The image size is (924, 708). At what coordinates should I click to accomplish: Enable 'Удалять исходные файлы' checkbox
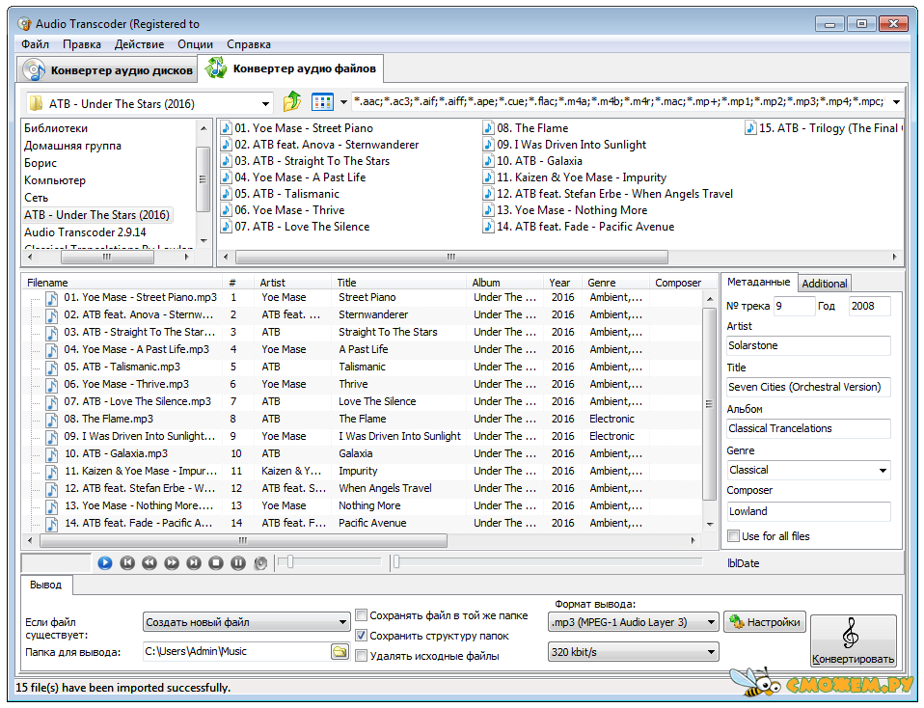point(362,656)
